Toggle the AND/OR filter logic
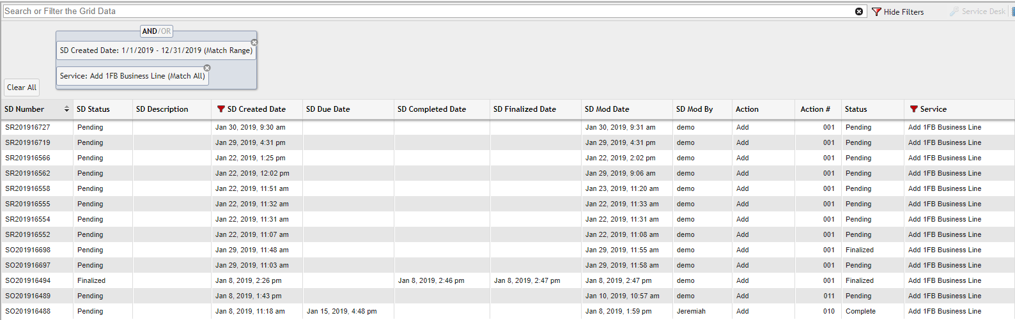 (x=157, y=31)
